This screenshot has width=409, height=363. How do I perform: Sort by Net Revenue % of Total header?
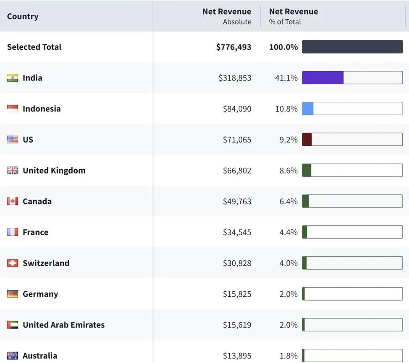(294, 16)
